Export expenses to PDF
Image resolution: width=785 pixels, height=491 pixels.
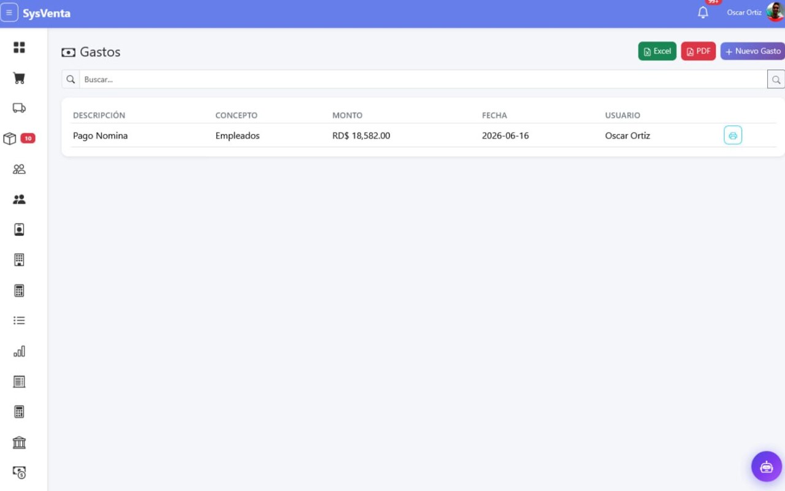pos(699,51)
